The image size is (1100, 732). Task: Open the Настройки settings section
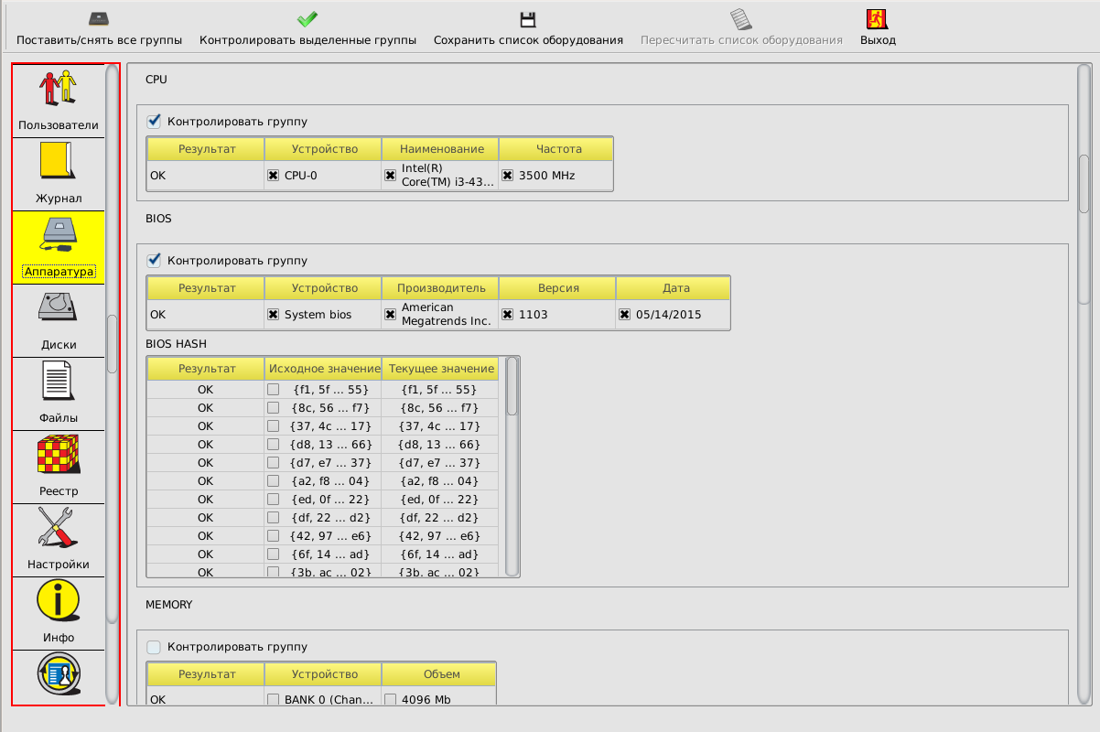[59, 540]
